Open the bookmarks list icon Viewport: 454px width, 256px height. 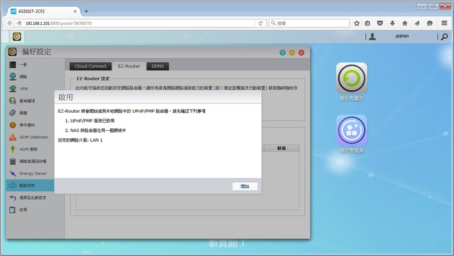click(367, 23)
